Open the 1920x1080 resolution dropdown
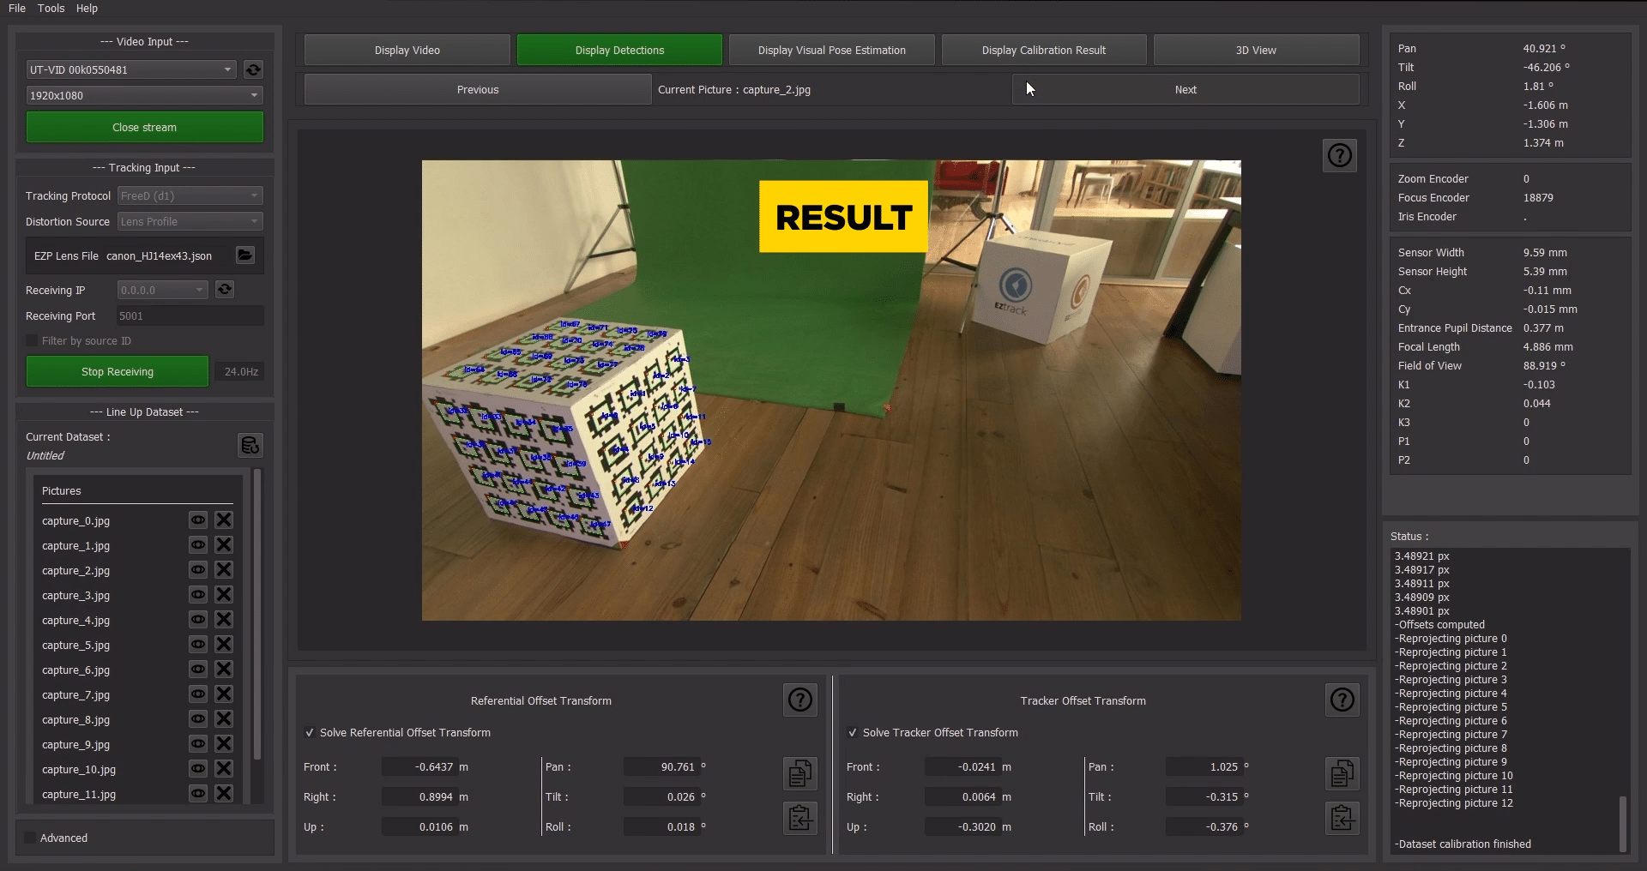 click(143, 95)
